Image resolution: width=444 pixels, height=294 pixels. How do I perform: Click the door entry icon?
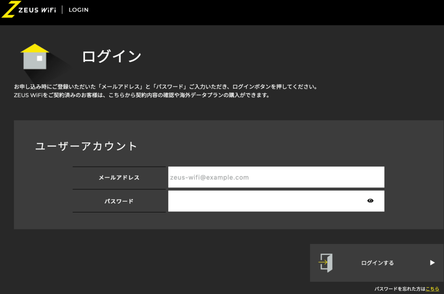tap(325, 262)
